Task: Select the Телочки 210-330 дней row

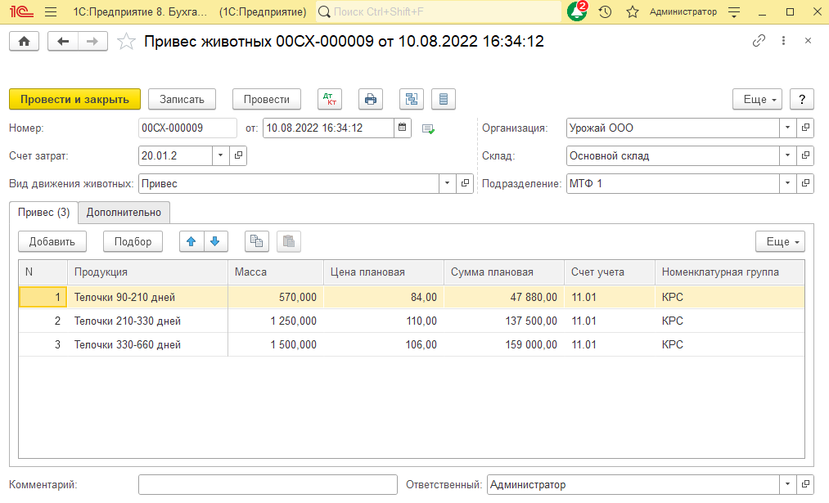Action: [x=128, y=321]
